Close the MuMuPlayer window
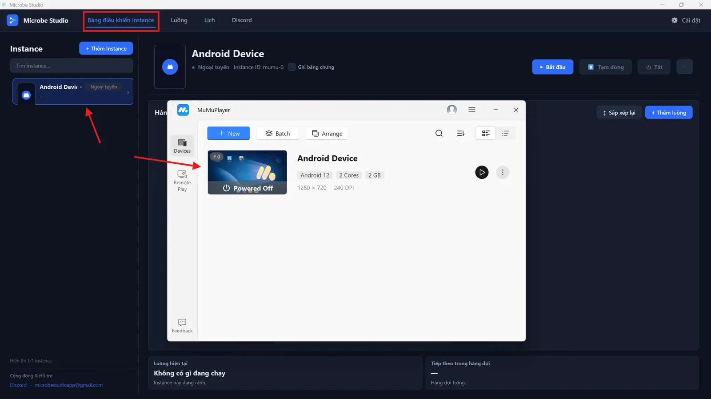 click(516, 110)
